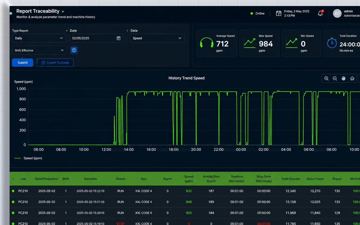Click the green status dot of the 15:20:10 row
This screenshot has height=225, width=360.
(13, 213)
